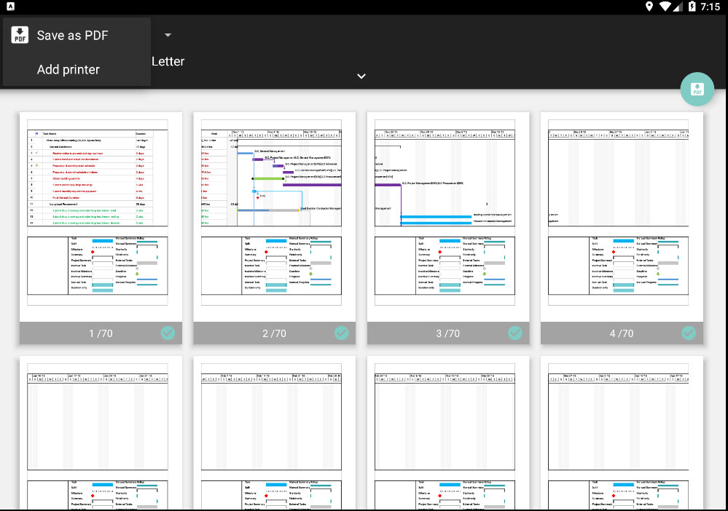This screenshot has width=728, height=511.
Task: Uncheck page 1 /70 selection
Action: click(168, 333)
